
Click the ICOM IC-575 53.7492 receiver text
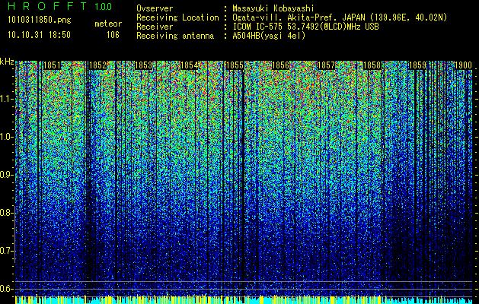click(305, 27)
